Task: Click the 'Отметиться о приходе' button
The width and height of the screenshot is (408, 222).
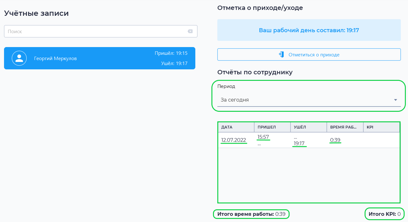Action: tap(309, 54)
